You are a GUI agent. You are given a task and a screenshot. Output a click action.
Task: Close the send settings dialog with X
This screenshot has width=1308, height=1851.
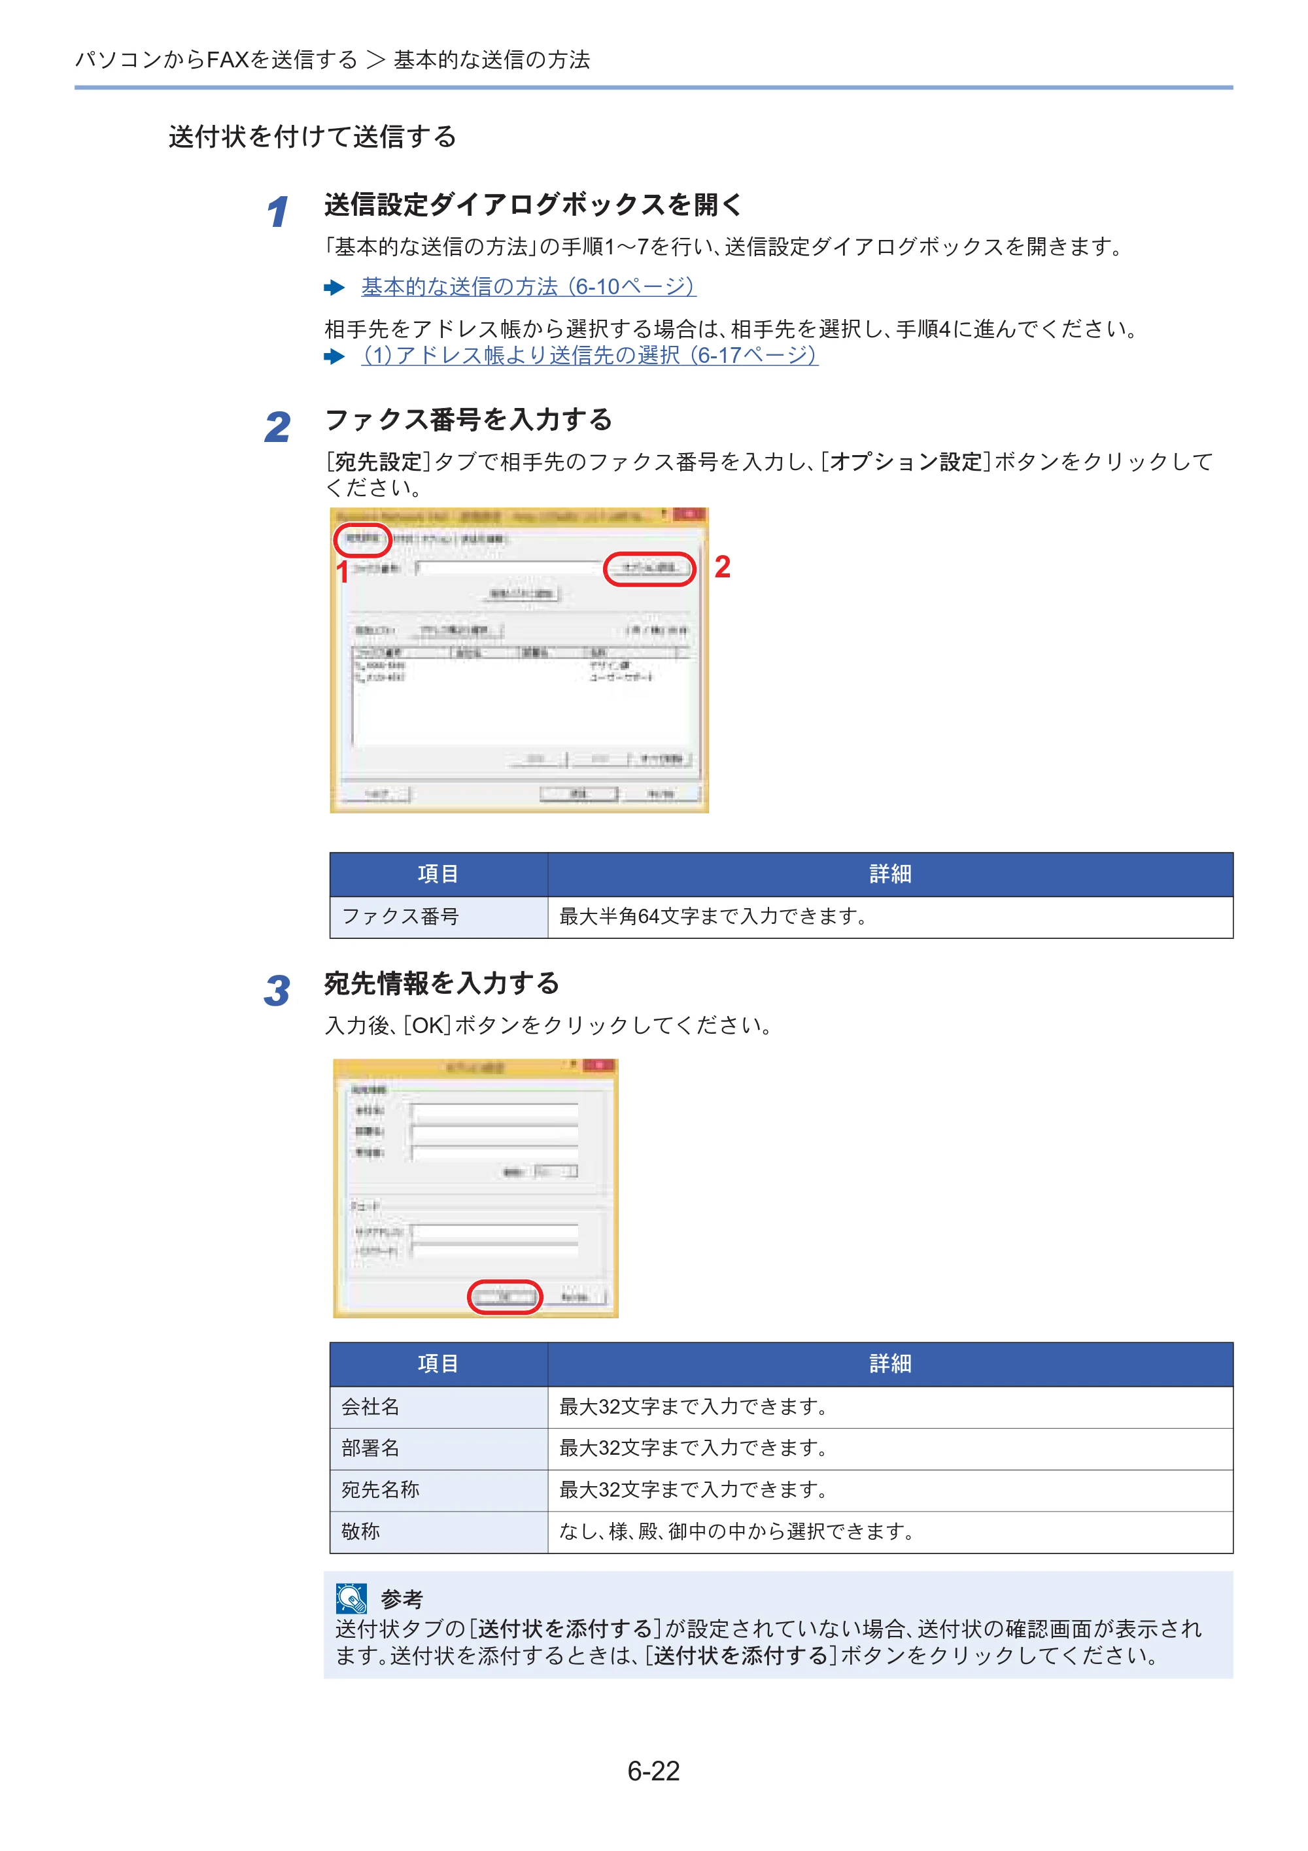[x=689, y=515]
